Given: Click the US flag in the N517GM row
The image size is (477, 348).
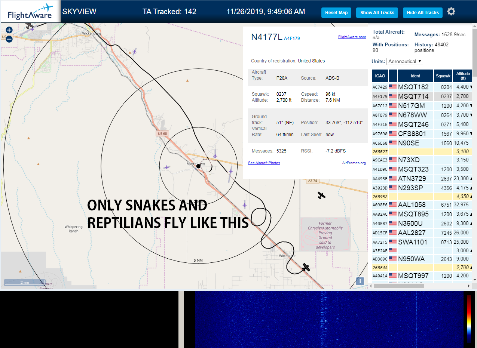Looking at the screenshot, I should [x=393, y=105].
